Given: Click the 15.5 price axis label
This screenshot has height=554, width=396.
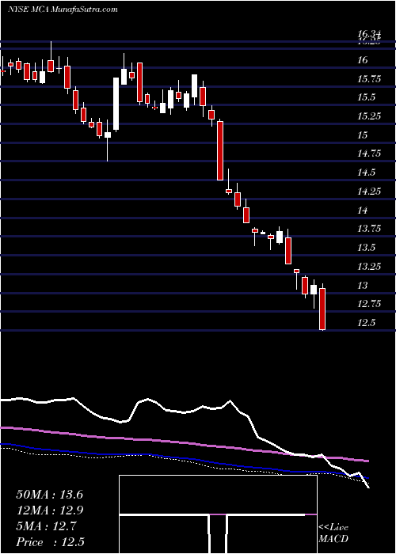Looking at the screenshot, I should point(367,97).
